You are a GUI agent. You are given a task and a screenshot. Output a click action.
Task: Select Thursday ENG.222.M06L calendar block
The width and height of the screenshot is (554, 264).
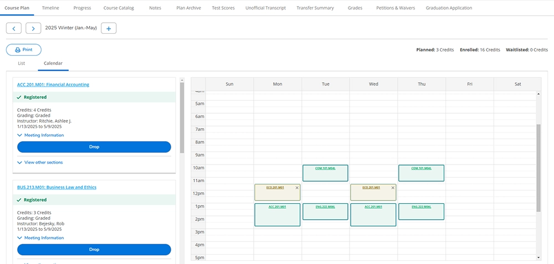point(421,212)
